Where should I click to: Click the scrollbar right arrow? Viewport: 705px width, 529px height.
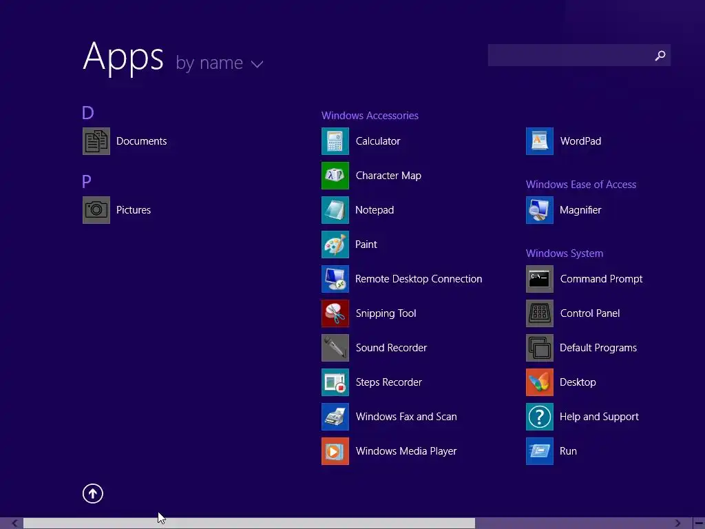click(677, 523)
